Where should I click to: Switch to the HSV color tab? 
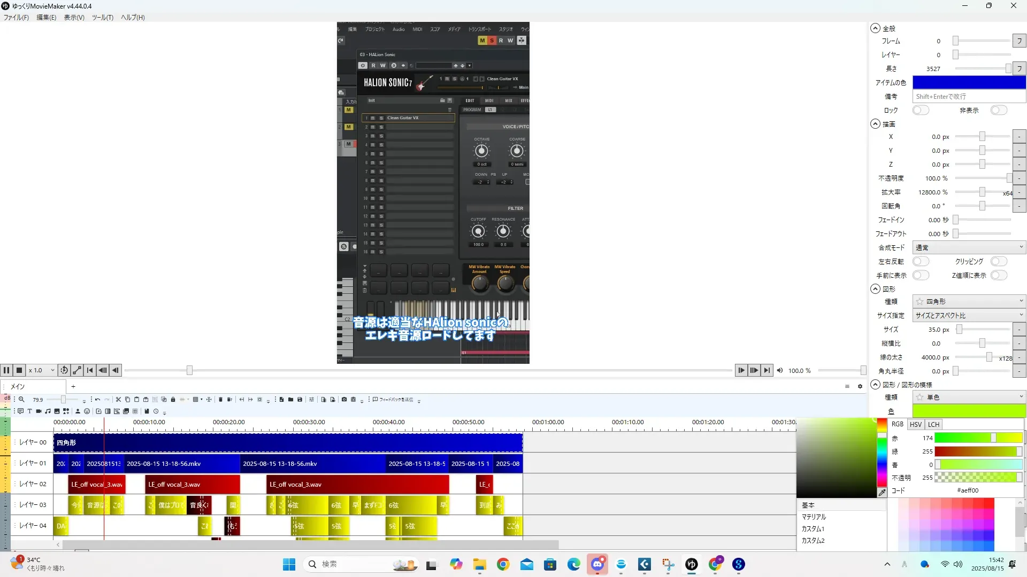point(916,424)
